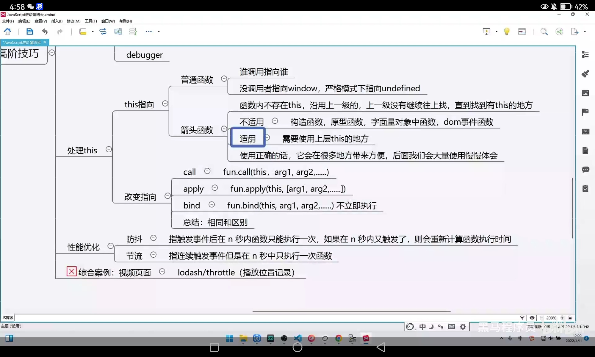The width and height of the screenshot is (595, 357).
Task: Click the Undo arrow icon
Action: [45, 32]
